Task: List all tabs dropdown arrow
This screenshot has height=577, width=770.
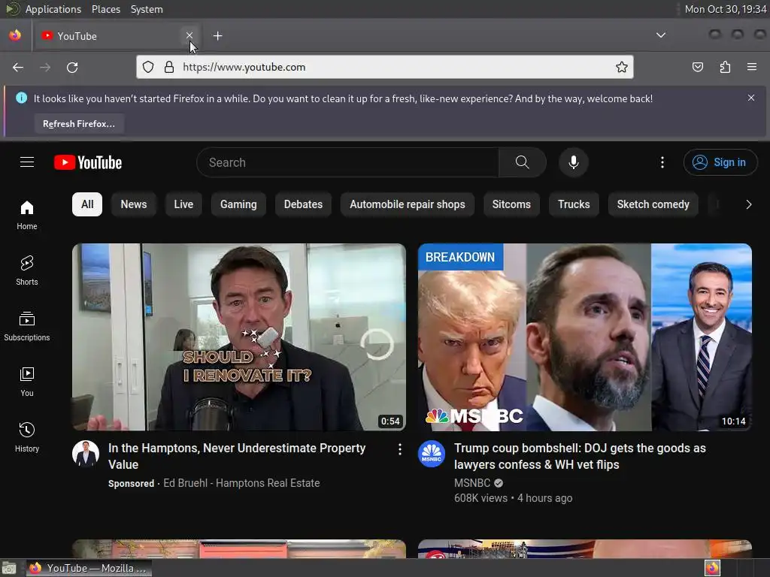Action: 660,35
